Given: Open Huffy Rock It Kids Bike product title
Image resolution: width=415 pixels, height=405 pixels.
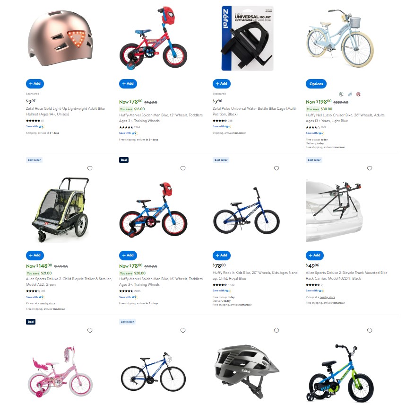Looking at the screenshot, I should pos(255,275).
